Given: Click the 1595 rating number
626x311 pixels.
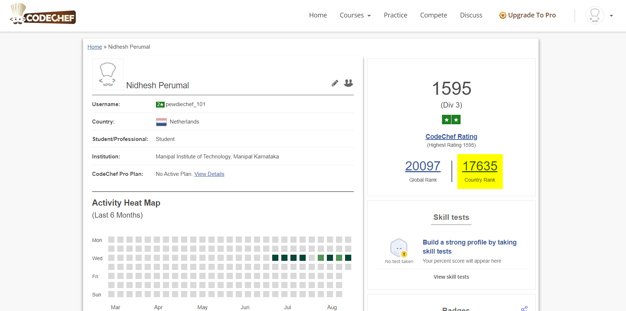Looking at the screenshot, I should (451, 89).
